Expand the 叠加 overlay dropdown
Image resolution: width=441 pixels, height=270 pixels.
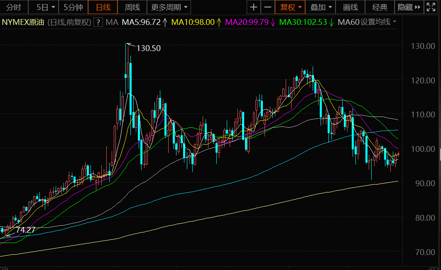(x=321, y=7)
